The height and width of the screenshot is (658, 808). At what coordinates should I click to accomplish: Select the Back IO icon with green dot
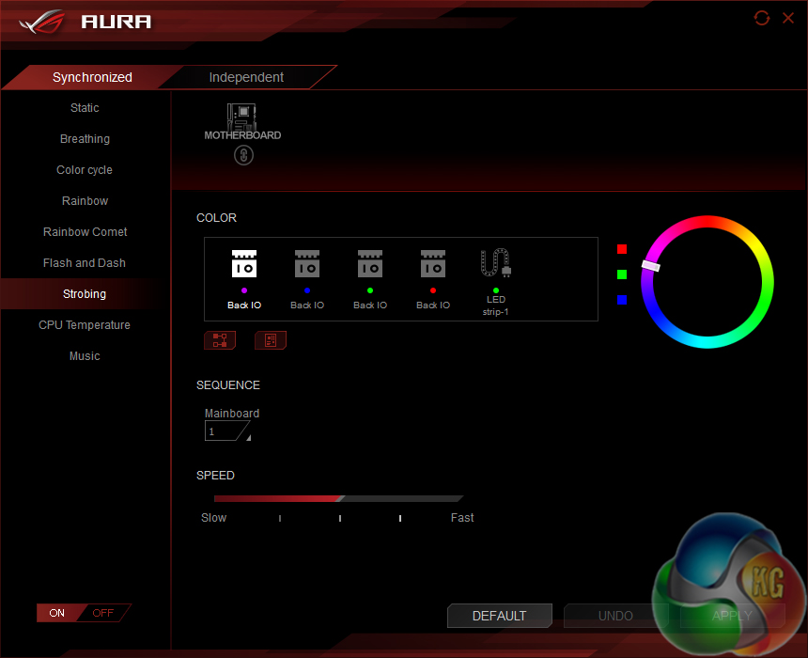click(370, 264)
